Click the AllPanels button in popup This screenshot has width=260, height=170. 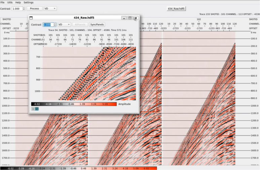coord(80,25)
